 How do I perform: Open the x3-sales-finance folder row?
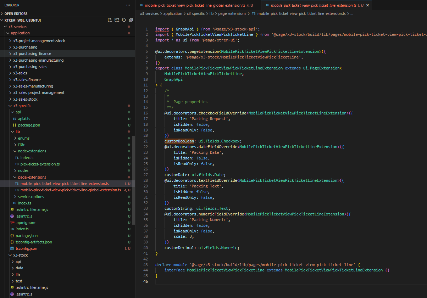point(67,80)
